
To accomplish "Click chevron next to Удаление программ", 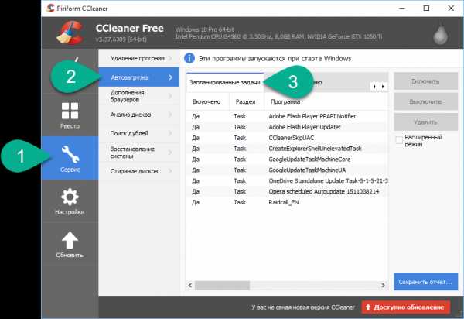I will point(170,58).
